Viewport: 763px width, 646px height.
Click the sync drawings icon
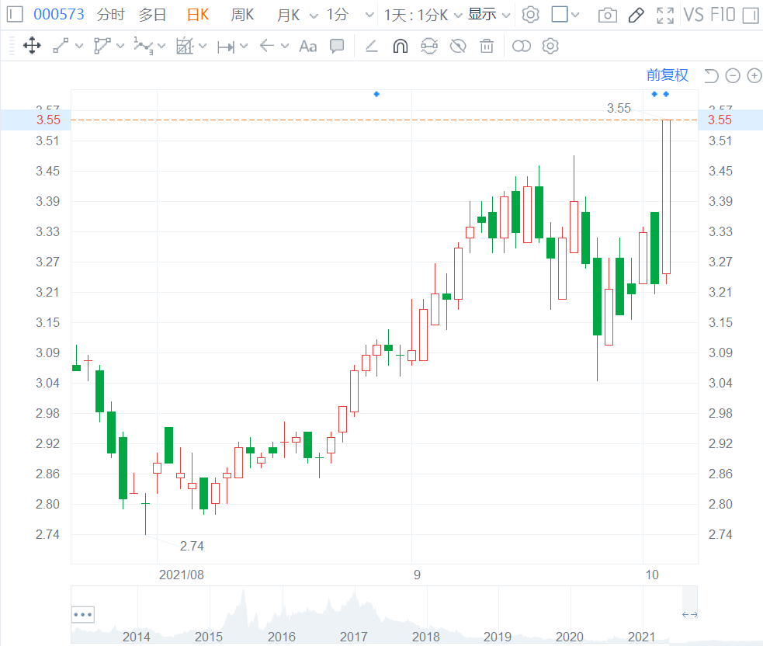tap(429, 47)
